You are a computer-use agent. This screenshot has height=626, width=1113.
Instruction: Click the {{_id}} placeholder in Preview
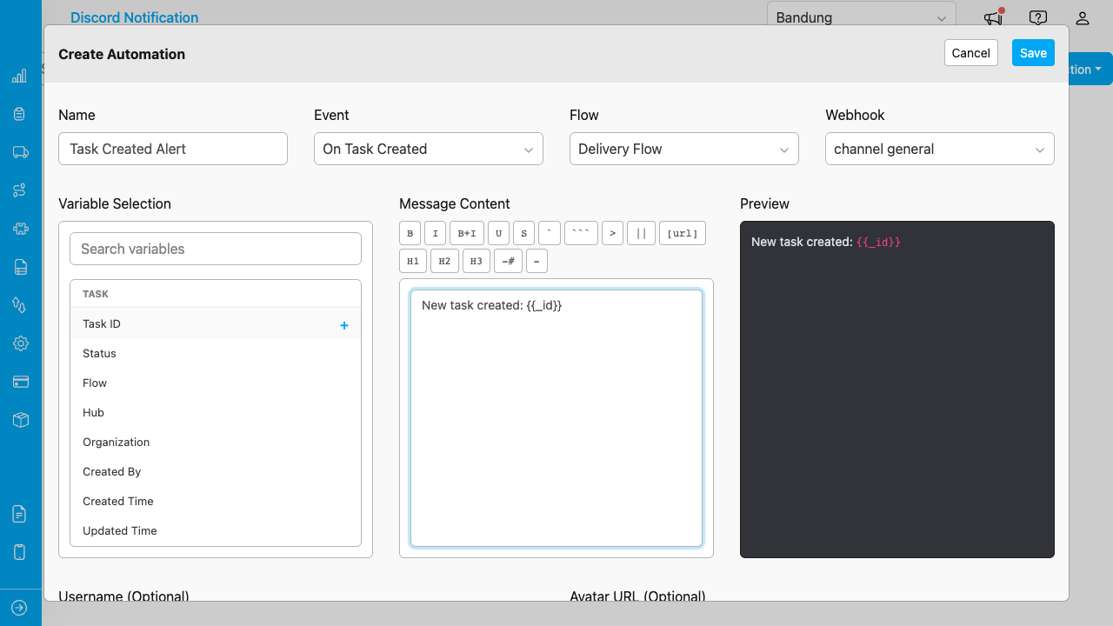coord(878,243)
